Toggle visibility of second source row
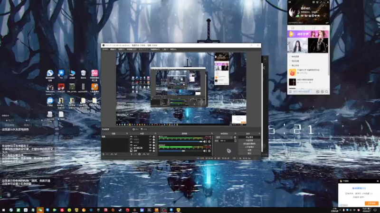The height and width of the screenshot is (213, 380). coord(150,140)
